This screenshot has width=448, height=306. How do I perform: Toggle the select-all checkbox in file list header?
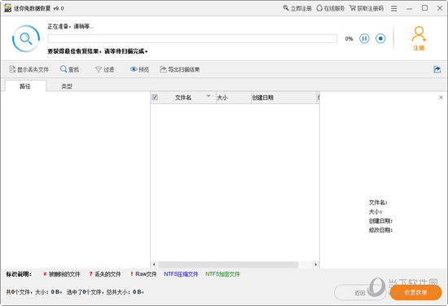pos(155,98)
